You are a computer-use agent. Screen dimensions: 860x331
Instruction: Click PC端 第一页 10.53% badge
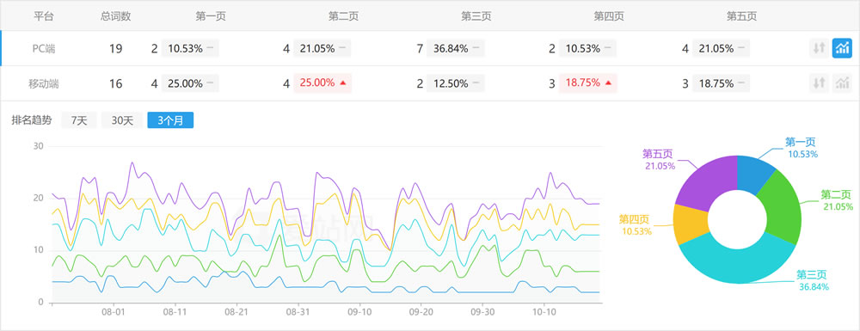[x=190, y=48]
